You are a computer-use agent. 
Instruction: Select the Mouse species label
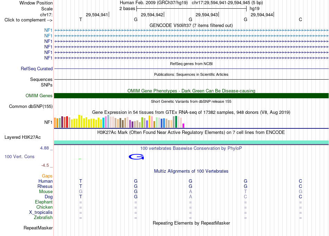tap(46, 192)
